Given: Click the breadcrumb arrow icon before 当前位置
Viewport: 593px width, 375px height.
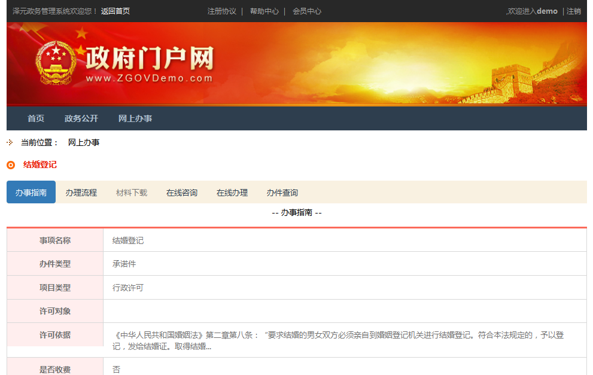Looking at the screenshot, I should point(10,142).
